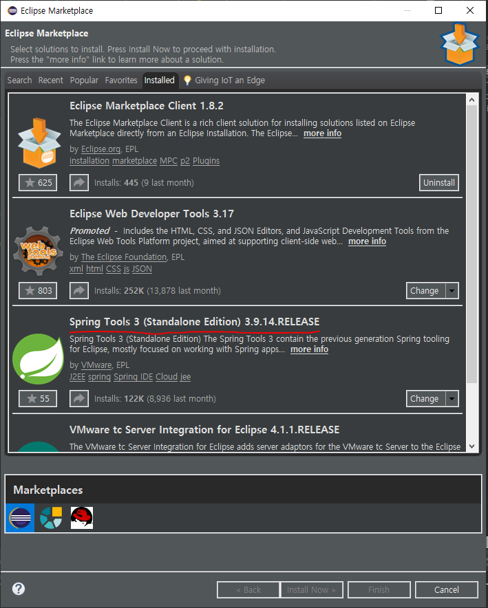Select the Eclipse marketplace icon
This screenshot has width=488, height=608.
coord(20,518)
